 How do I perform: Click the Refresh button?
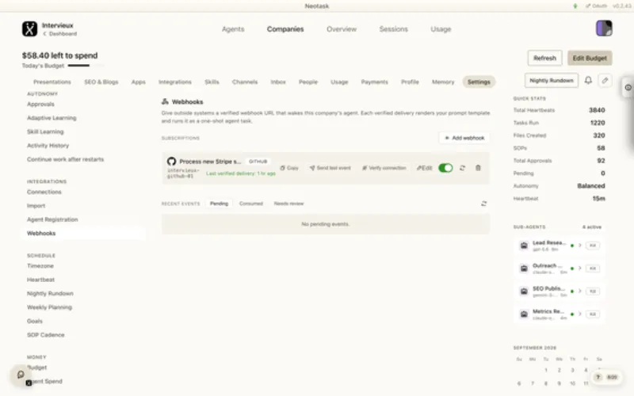(x=544, y=58)
